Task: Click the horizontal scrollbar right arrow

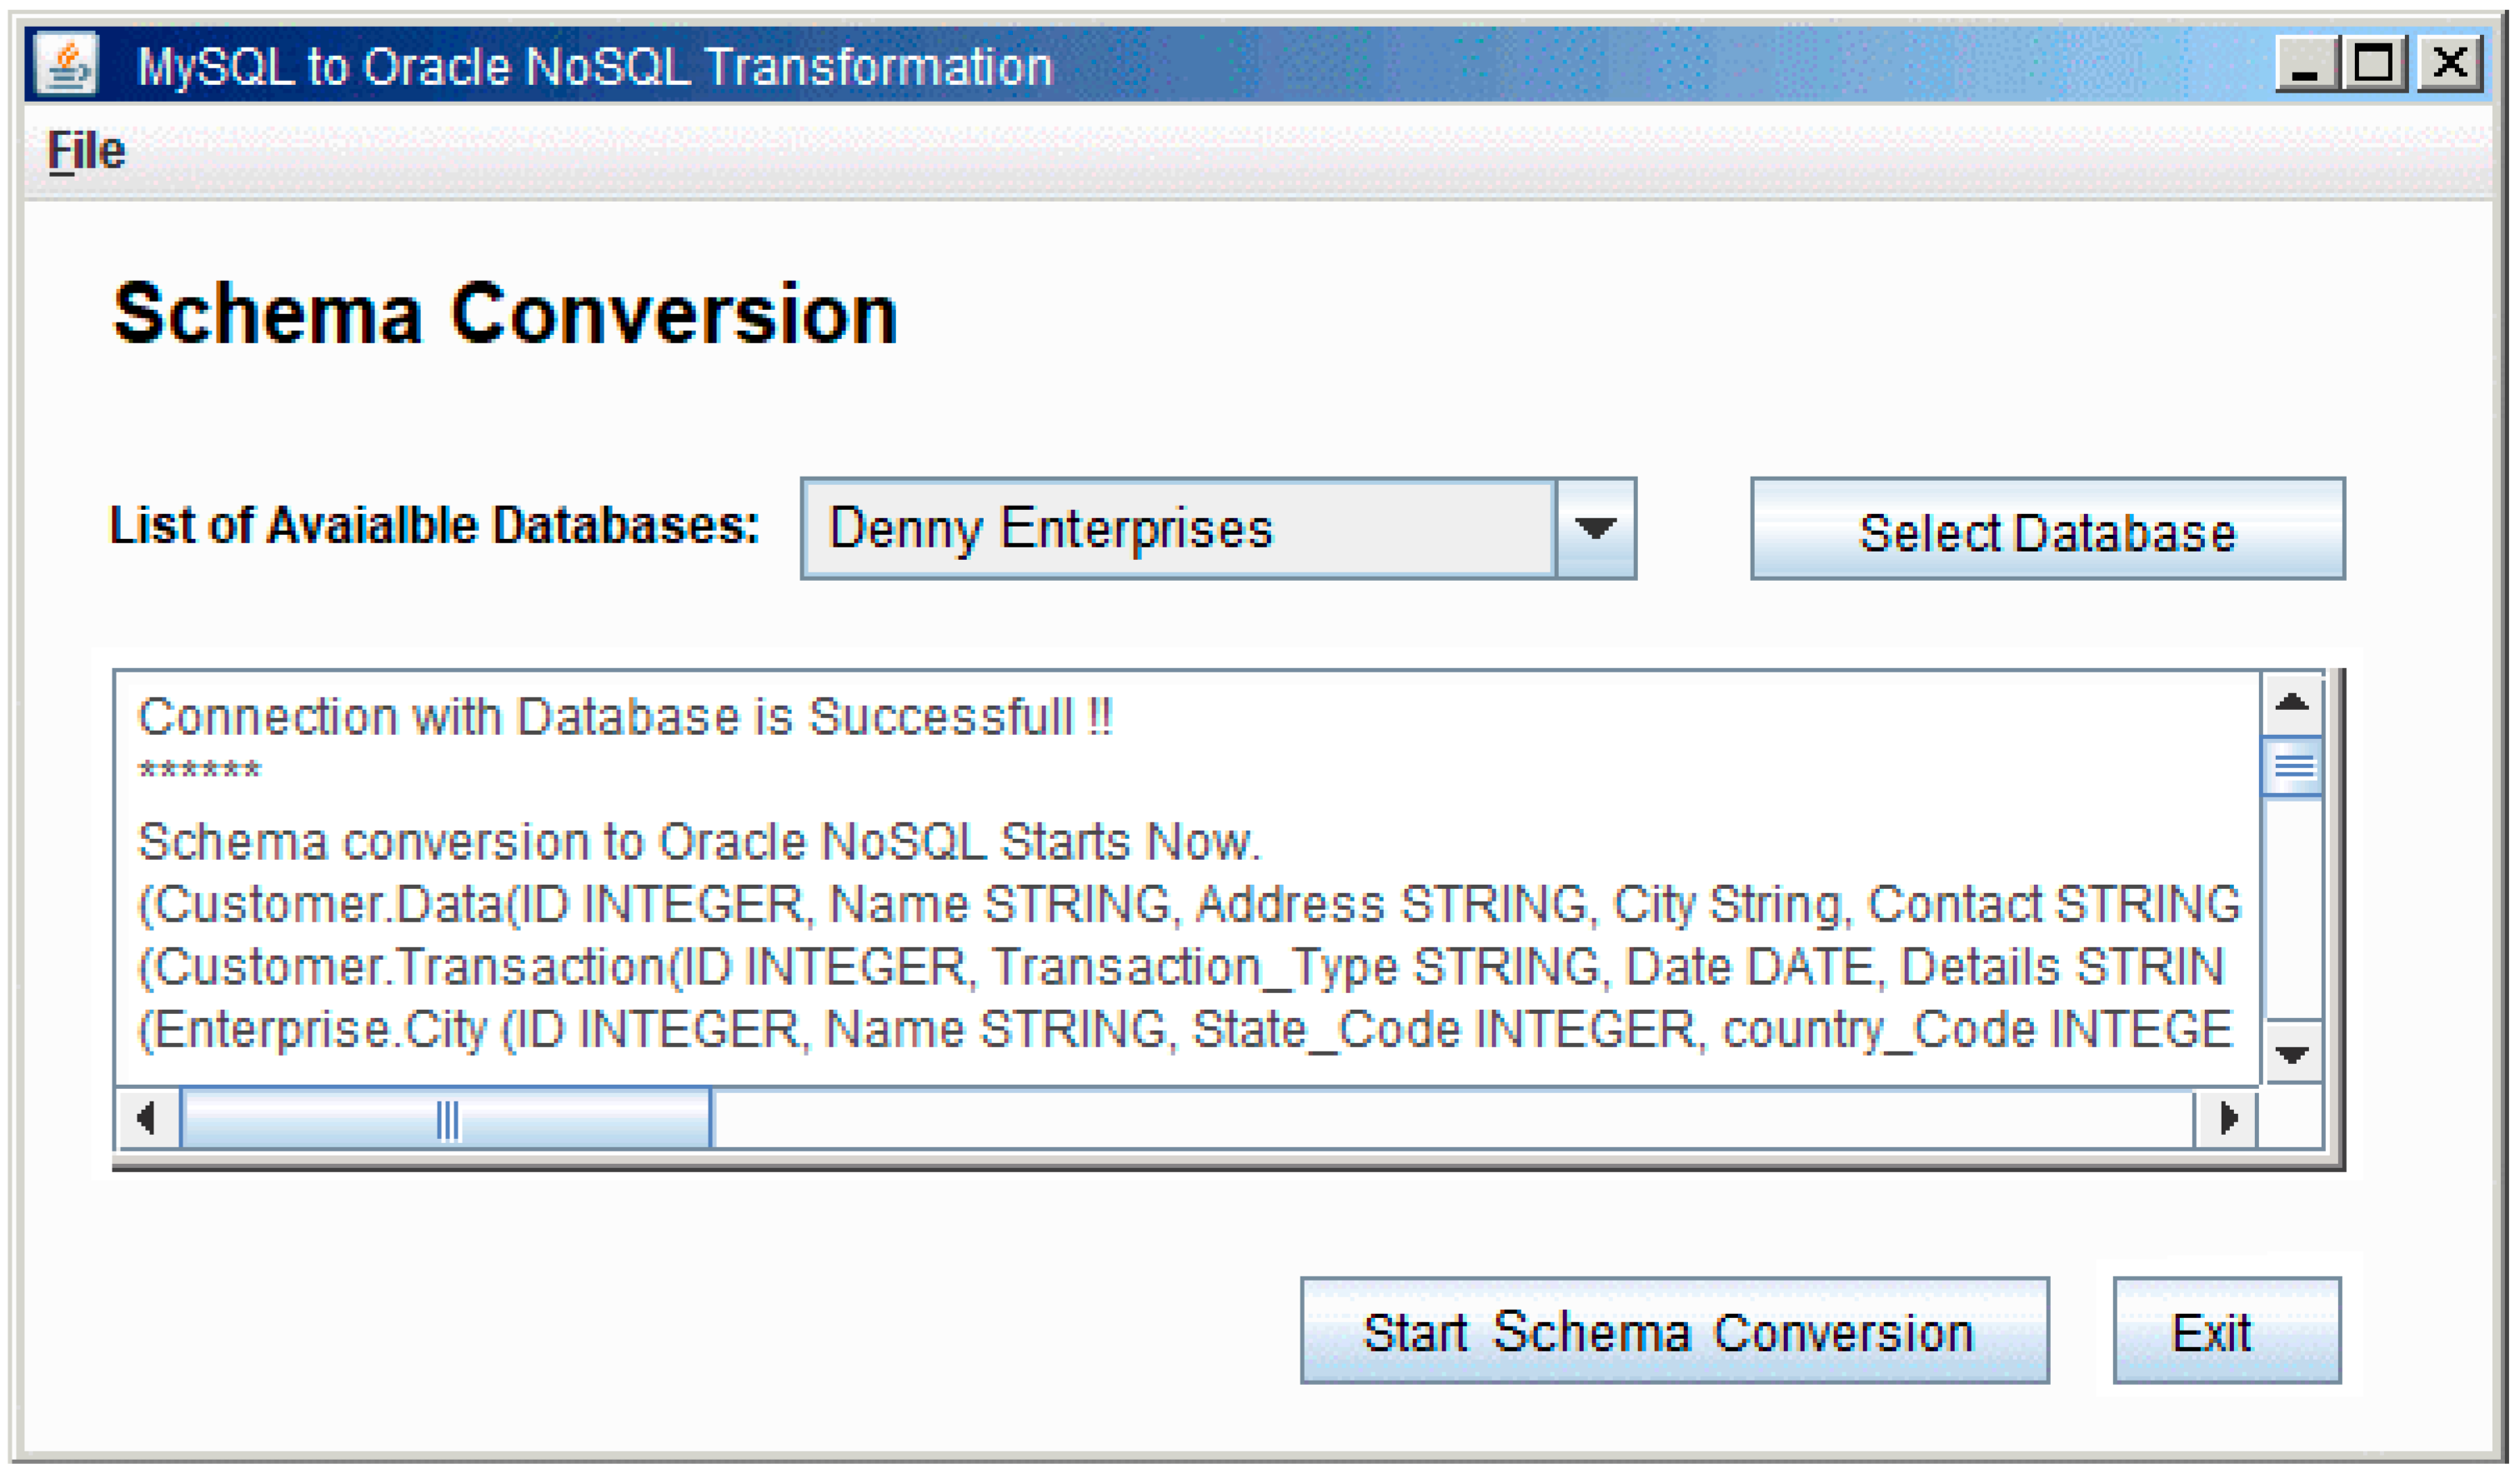Action: pyautogui.click(x=2226, y=1117)
